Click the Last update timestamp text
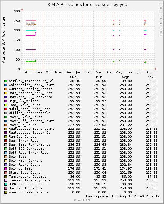164x204 pixels. pos(123,196)
